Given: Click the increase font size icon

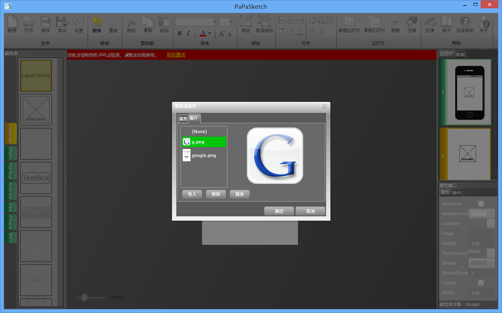Looking at the screenshot, I should click(222, 33).
